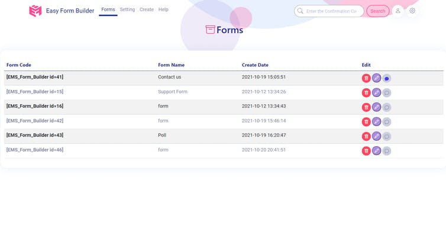Viewport: 446px width, 225px height.
Task: Select shortcode [EMS_Form_Builder id=16]
Action: pyautogui.click(x=35, y=106)
